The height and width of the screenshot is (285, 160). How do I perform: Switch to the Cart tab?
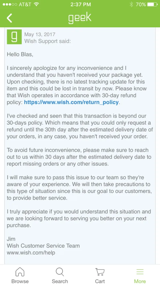(x=100, y=276)
